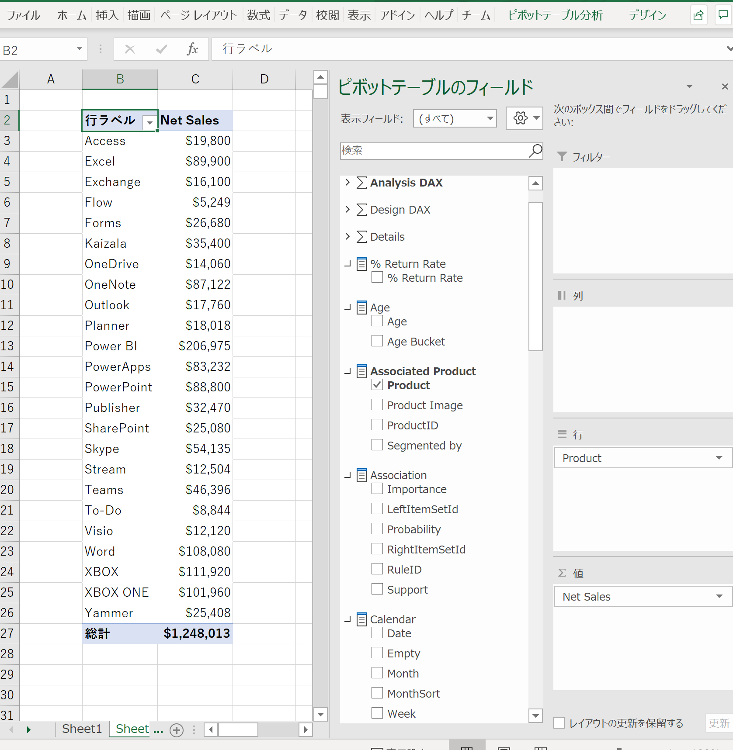Click the % Return Rate table icon
This screenshot has height=750, width=733.
click(x=361, y=264)
